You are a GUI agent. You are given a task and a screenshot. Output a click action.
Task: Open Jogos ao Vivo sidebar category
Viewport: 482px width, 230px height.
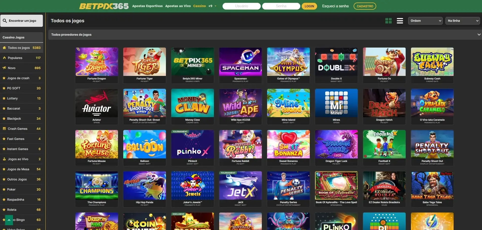[22, 159]
